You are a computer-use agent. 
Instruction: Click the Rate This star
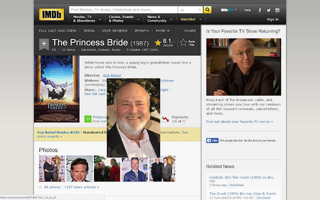tap(183, 42)
